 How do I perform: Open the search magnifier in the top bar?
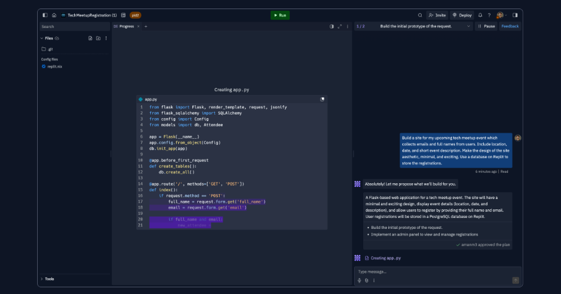click(x=420, y=15)
